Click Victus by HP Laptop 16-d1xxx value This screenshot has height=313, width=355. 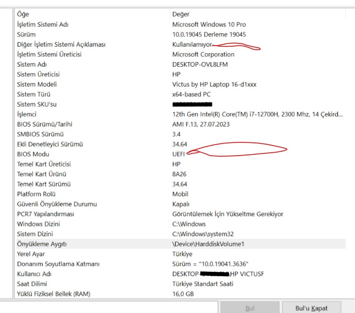tap(214, 84)
